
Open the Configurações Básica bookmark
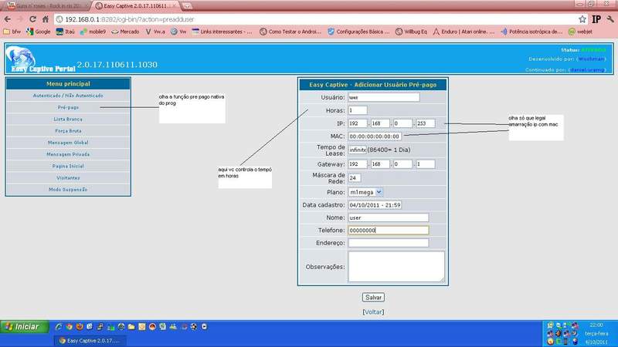coord(358,32)
